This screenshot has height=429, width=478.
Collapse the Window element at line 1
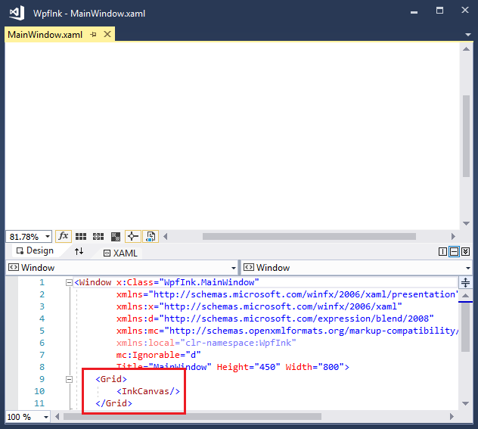[69, 283]
